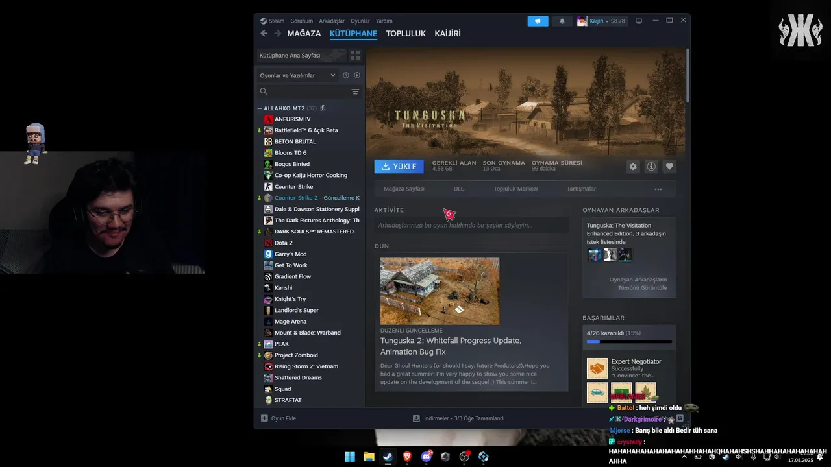Image resolution: width=831 pixels, height=467 pixels.
Task: Open the Görünüm menu
Action: point(301,21)
